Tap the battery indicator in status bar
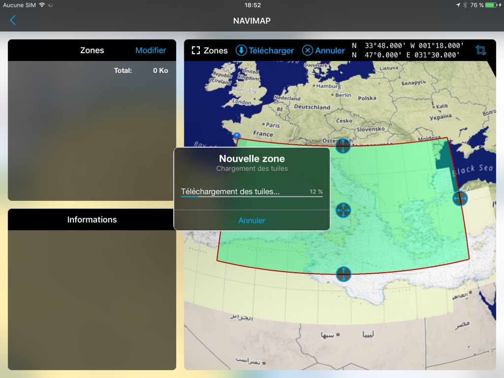Screen dimensions: 504x378 492,5
